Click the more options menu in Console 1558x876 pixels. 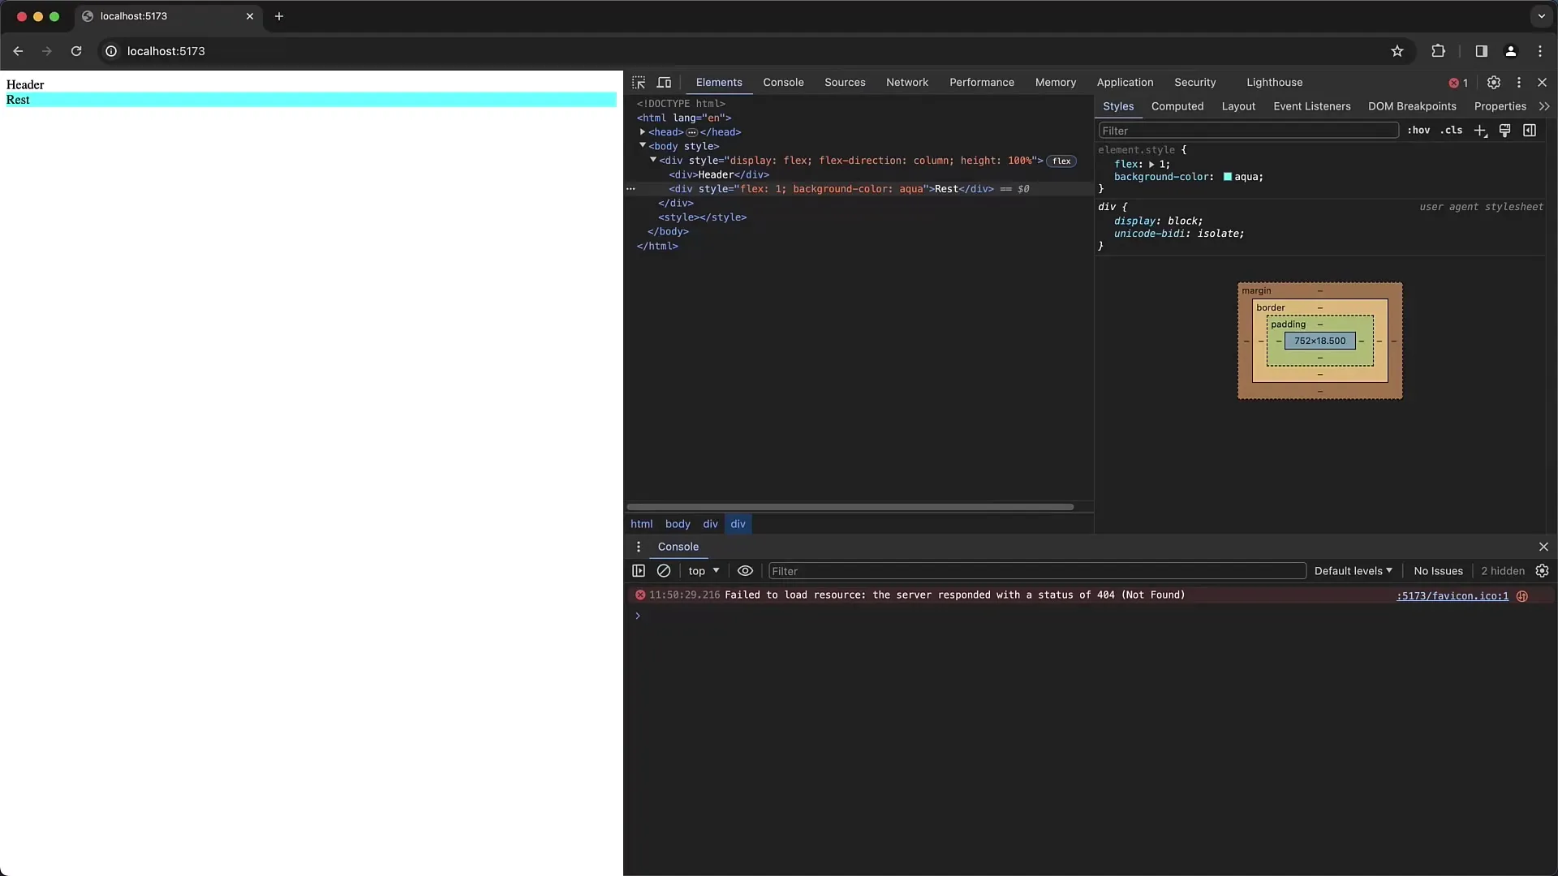click(x=639, y=547)
